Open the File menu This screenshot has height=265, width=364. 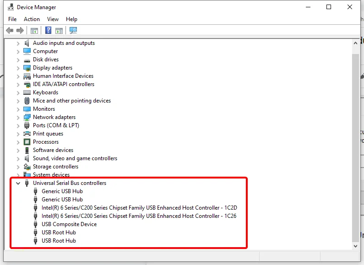tap(12, 19)
